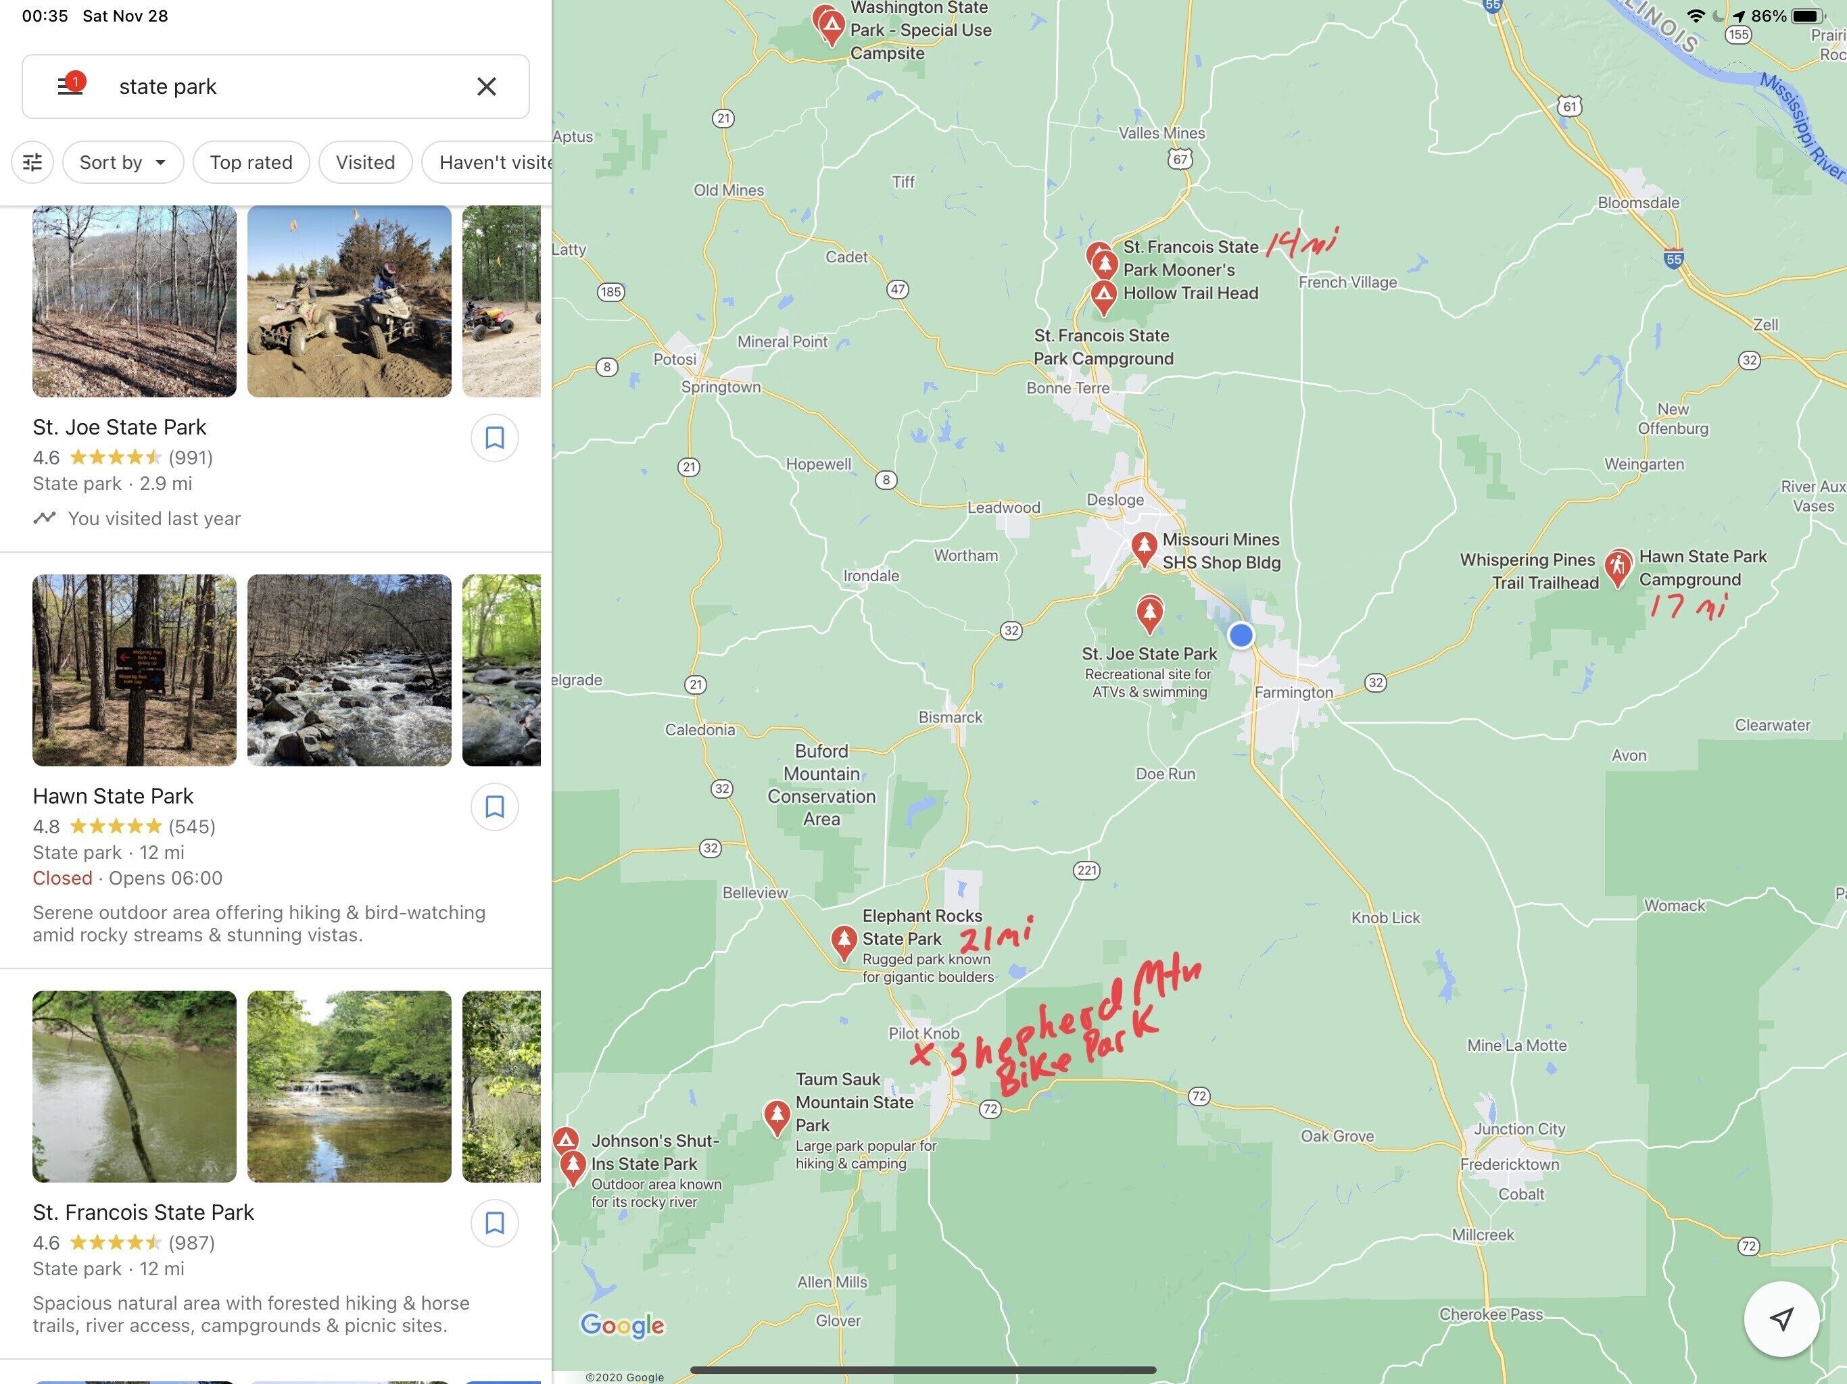This screenshot has width=1847, height=1384.
Task: Save St. Joe State Park bookmark
Action: (x=494, y=437)
